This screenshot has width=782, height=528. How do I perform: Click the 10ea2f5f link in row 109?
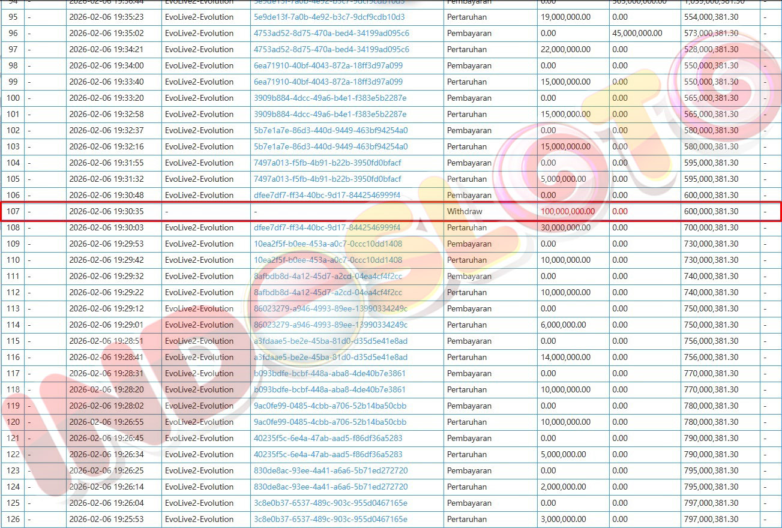(328, 244)
